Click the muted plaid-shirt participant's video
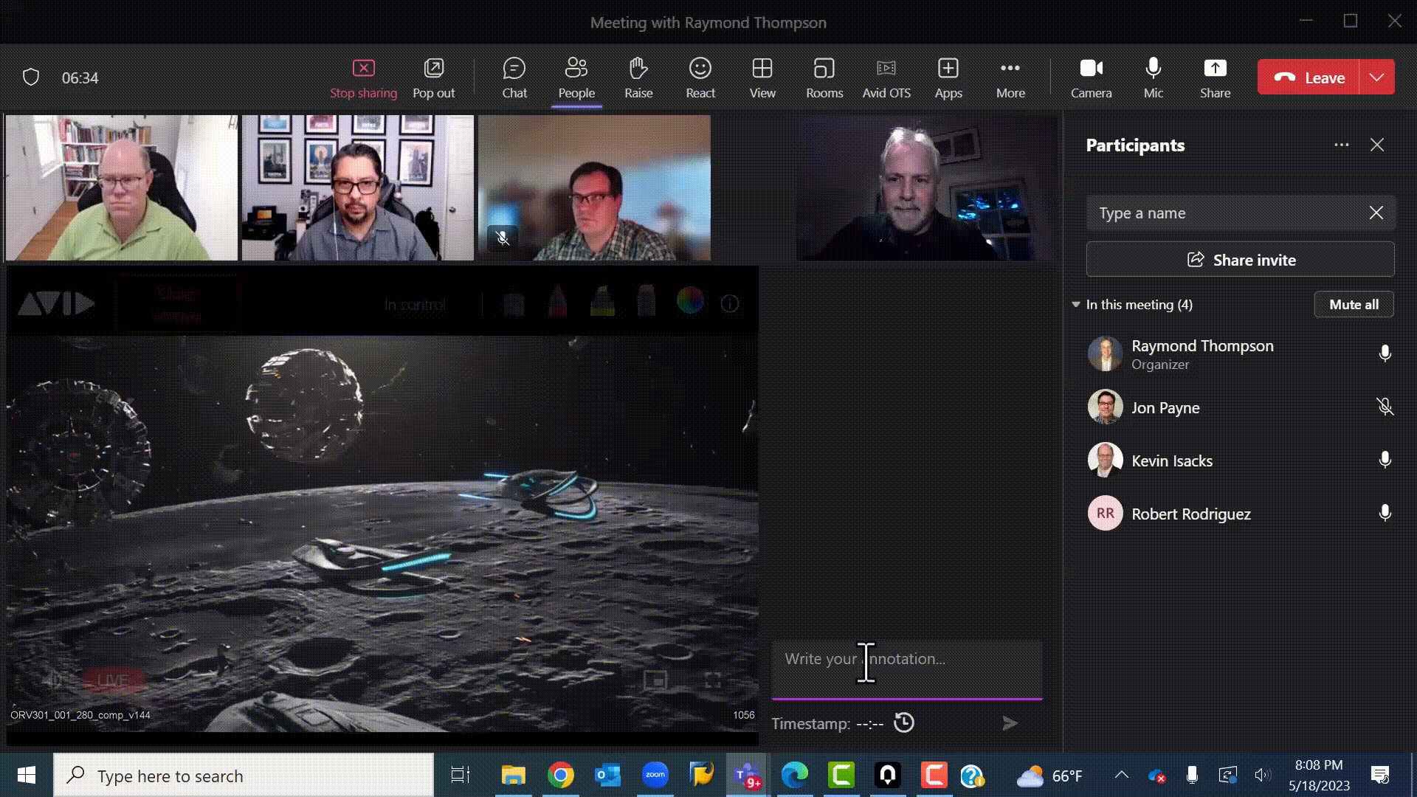The width and height of the screenshot is (1417, 797). 594,187
